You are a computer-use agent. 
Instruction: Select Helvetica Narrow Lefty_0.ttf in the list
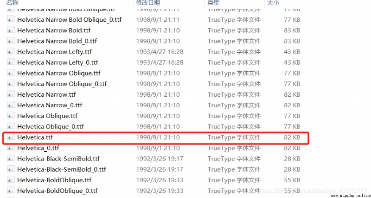58,62
